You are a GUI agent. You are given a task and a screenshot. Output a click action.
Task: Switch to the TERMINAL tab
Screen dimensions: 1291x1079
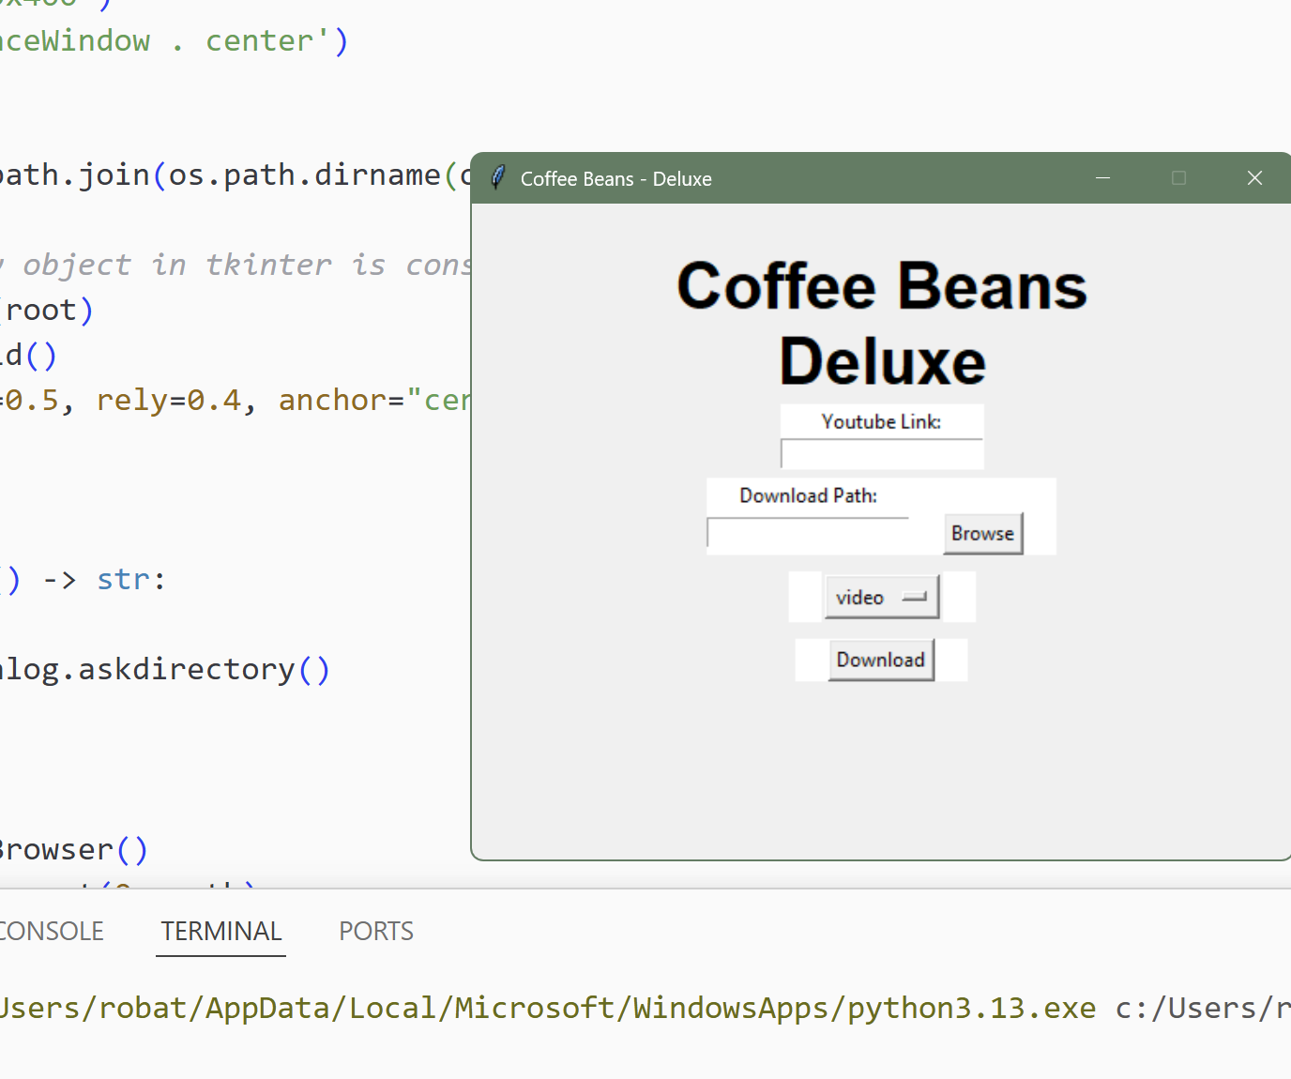(x=220, y=931)
